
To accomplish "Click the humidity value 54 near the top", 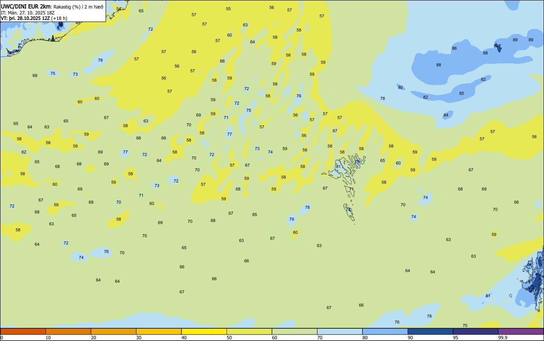I will click(x=119, y=9).
